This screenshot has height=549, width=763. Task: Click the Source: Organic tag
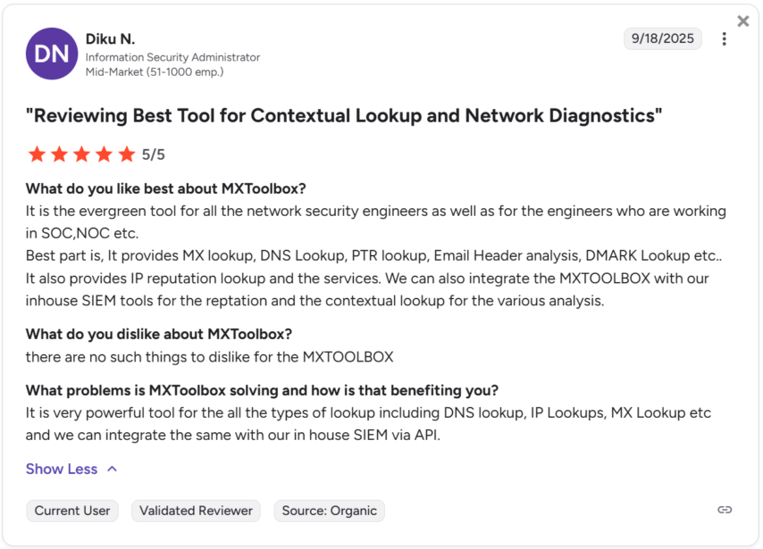pyautogui.click(x=329, y=511)
